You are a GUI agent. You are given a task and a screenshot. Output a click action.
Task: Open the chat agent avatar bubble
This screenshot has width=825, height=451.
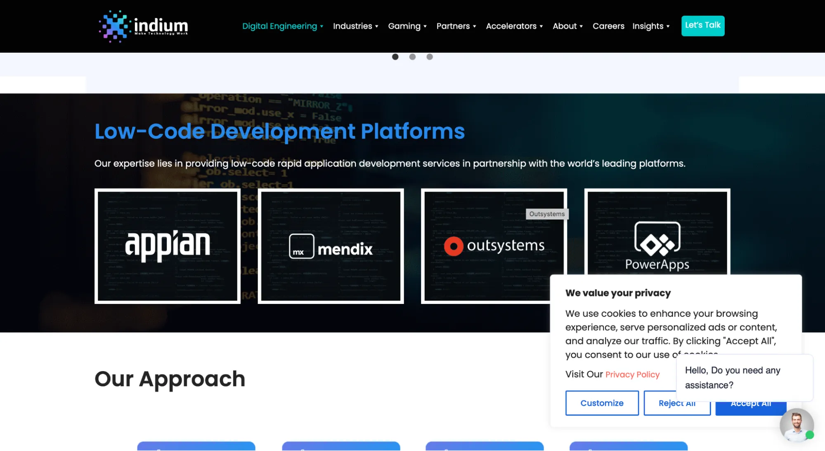click(x=797, y=425)
